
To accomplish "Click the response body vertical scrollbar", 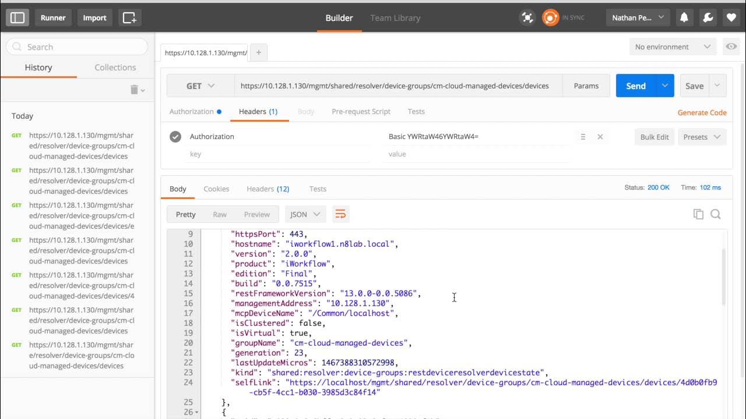I will (x=724, y=276).
